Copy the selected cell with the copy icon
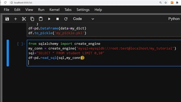 tap(32, 19)
